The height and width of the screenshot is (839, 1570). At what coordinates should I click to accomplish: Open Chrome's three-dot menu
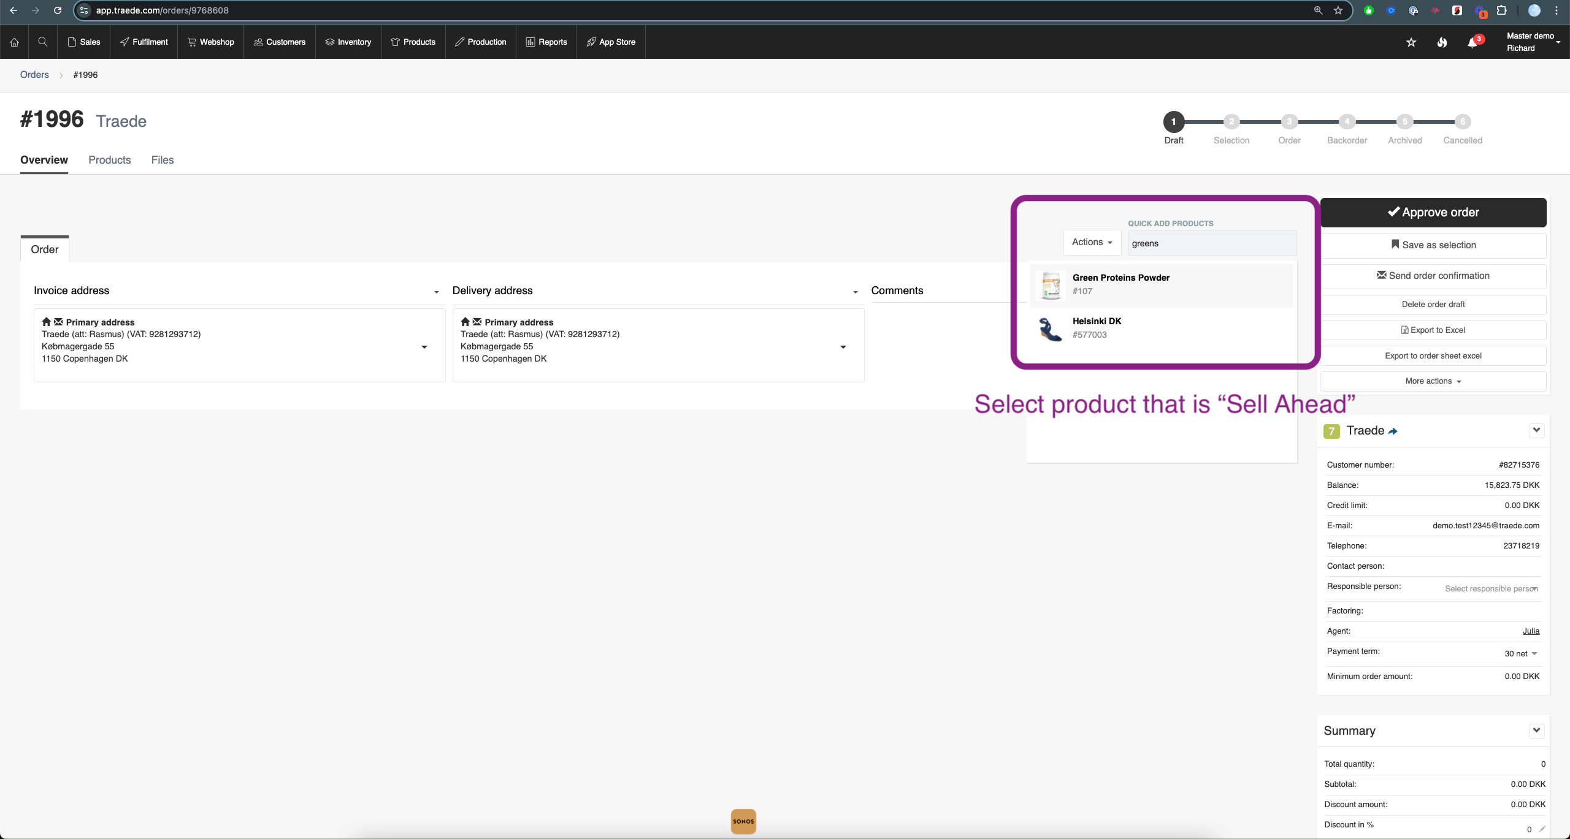coord(1557,10)
